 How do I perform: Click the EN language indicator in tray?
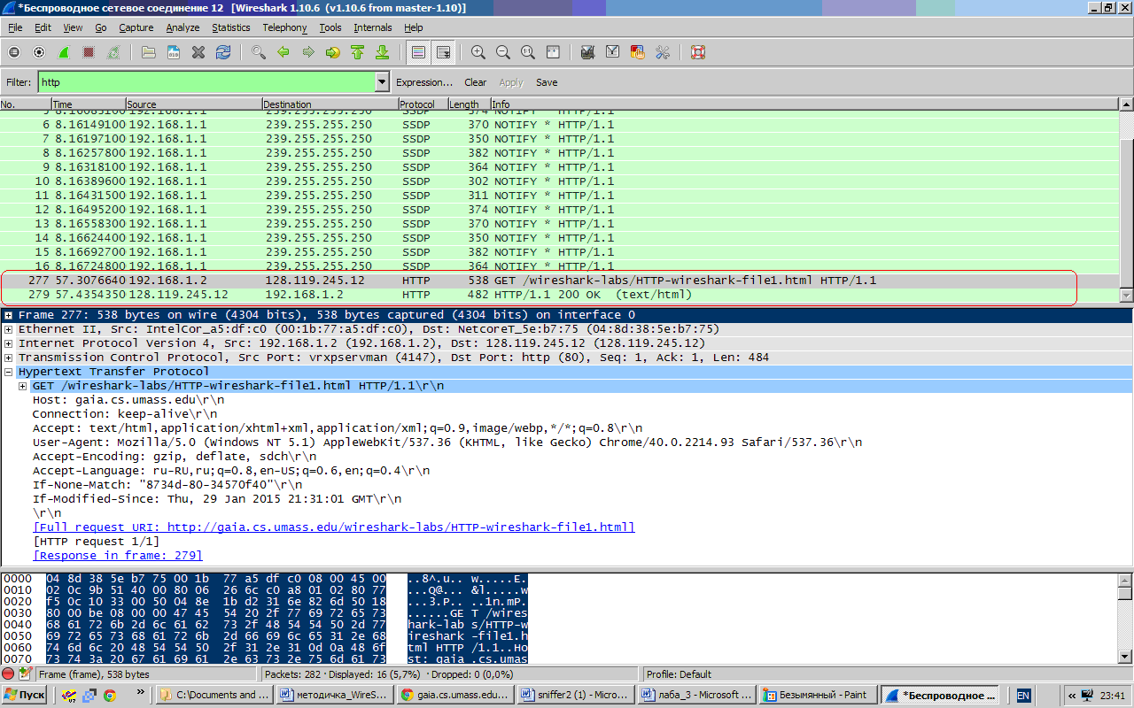tap(1023, 696)
